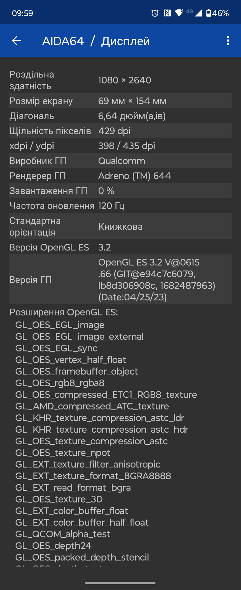This screenshot has height=590, width=241.
Task: Tap the Wi-Fi signal status icon
Action: tap(179, 13)
